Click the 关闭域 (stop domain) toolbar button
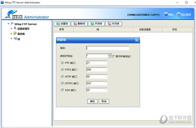 pos(113,24)
